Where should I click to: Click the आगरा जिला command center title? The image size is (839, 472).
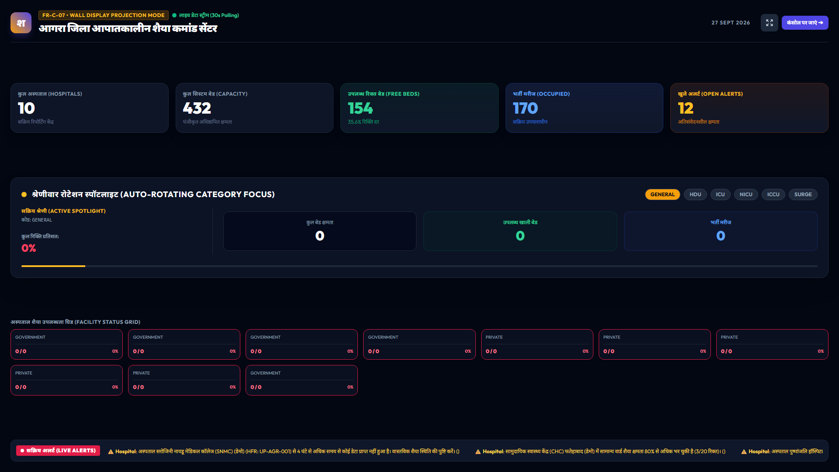[128, 28]
